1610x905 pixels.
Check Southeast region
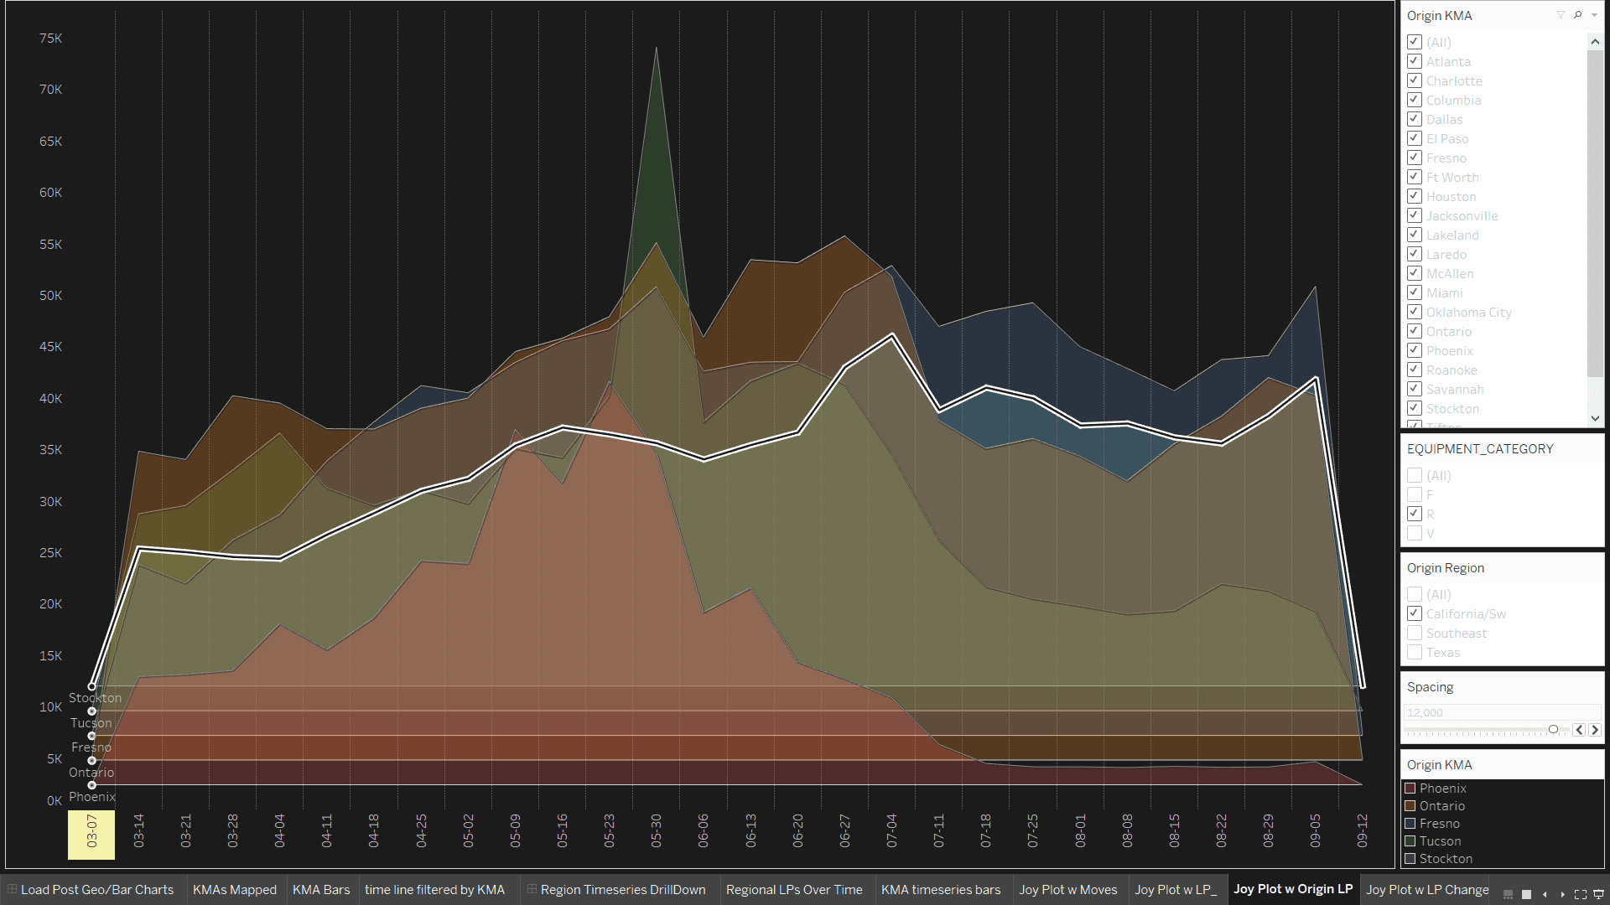(1415, 633)
